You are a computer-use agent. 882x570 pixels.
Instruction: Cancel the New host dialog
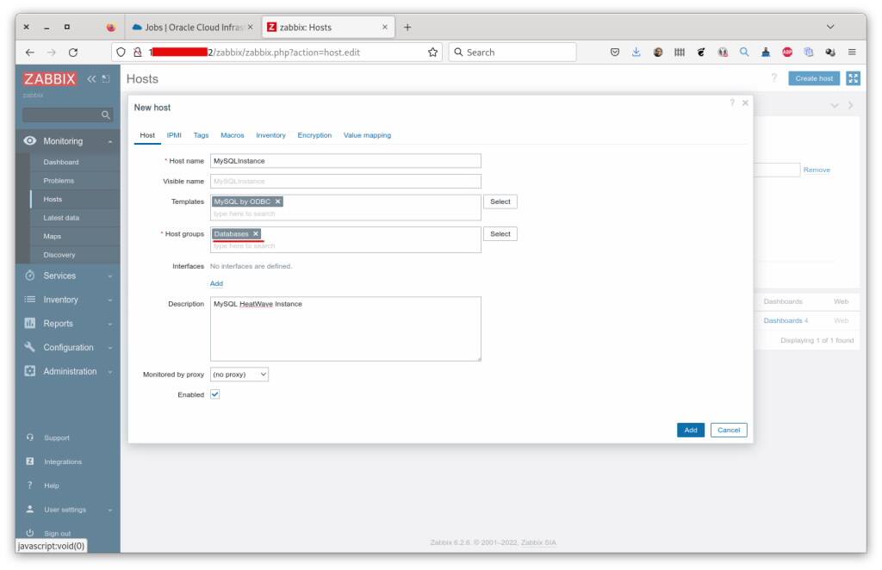[x=729, y=430]
